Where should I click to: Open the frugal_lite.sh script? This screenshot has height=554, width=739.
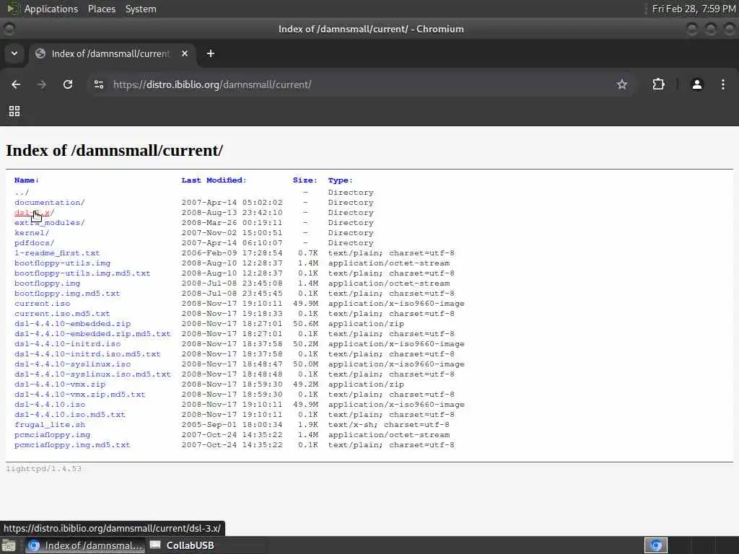coord(50,425)
